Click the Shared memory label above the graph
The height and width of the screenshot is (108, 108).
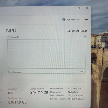[14, 72]
